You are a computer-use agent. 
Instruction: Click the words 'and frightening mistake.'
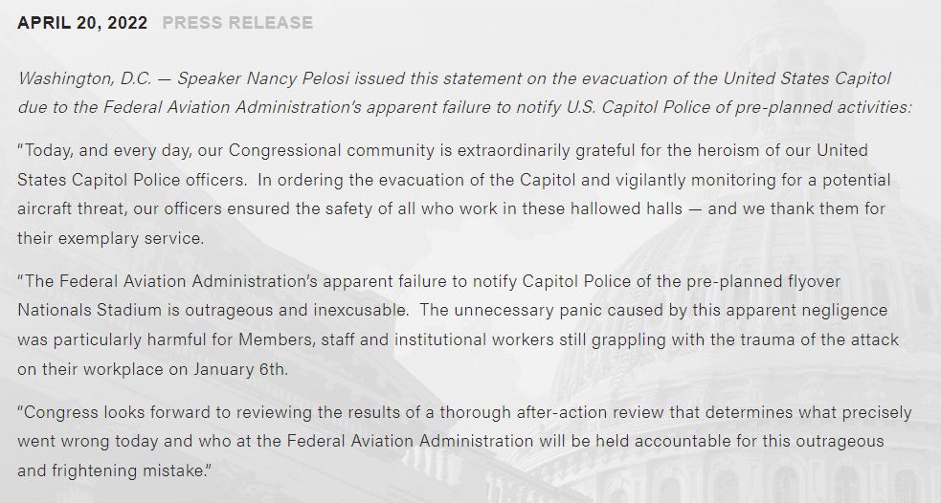click(114, 471)
